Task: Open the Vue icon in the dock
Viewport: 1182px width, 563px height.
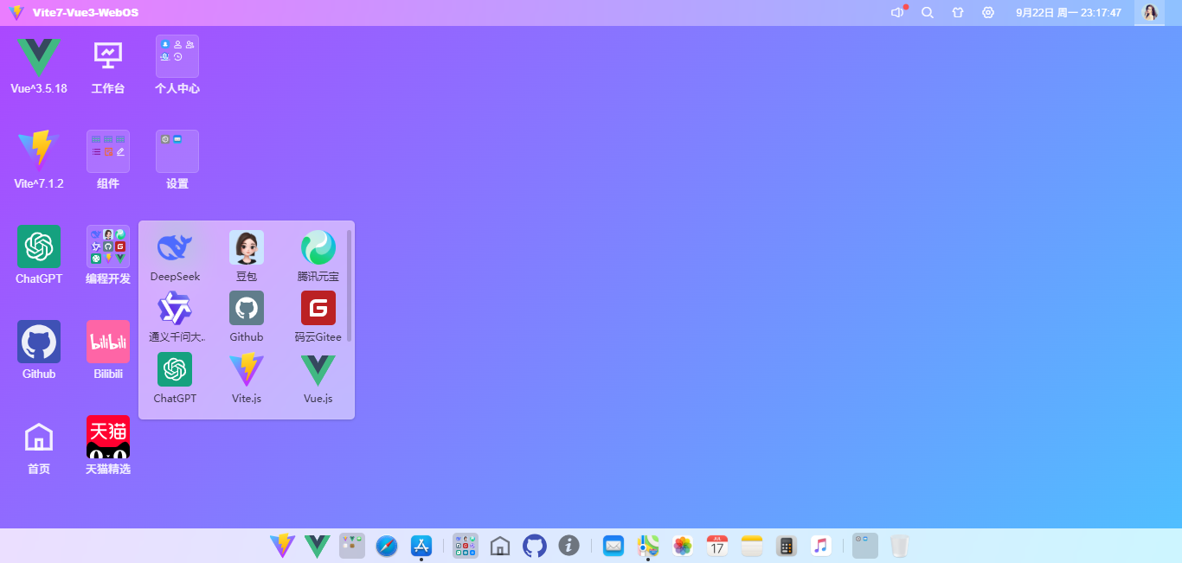Action: coord(318,546)
